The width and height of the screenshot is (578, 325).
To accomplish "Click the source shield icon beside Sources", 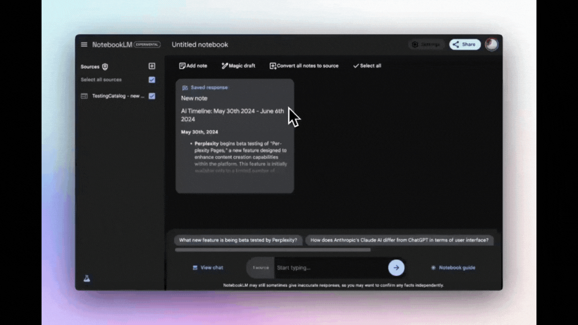I will pos(105,67).
